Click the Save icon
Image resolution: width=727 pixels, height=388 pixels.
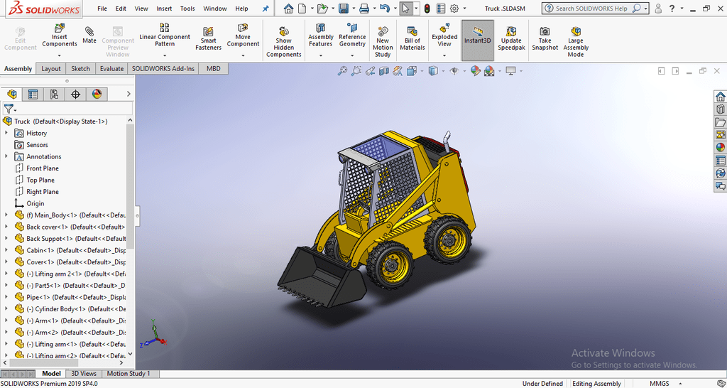tap(343, 9)
